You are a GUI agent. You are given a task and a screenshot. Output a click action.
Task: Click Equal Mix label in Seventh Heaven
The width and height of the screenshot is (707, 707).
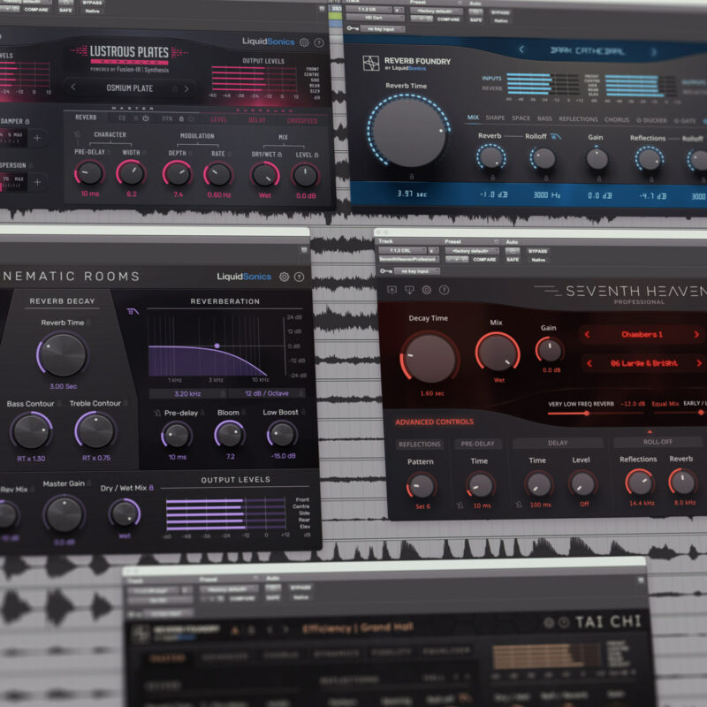pyautogui.click(x=665, y=404)
